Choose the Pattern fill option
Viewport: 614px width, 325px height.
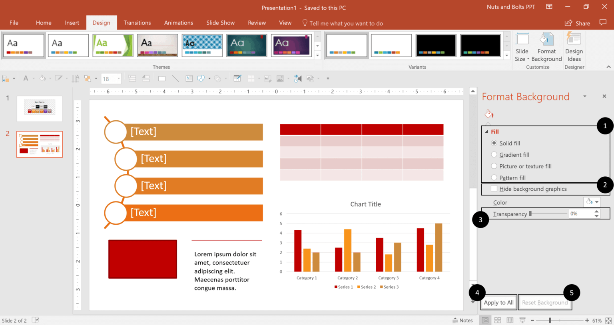tap(494, 177)
